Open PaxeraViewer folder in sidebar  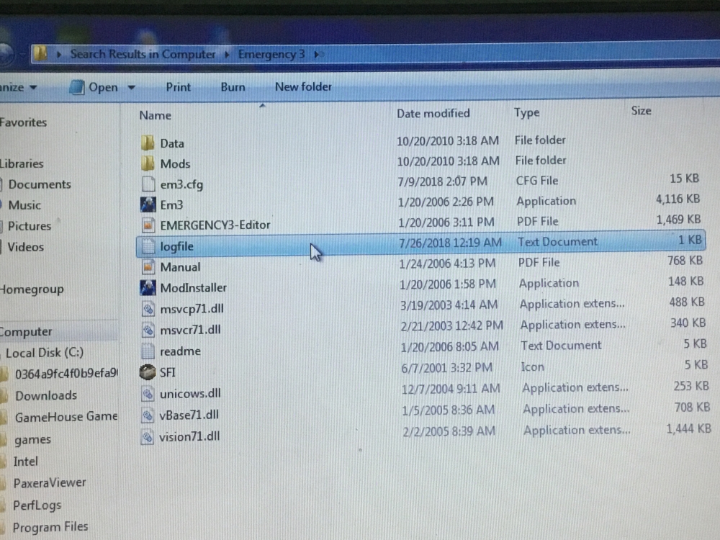(x=50, y=482)
